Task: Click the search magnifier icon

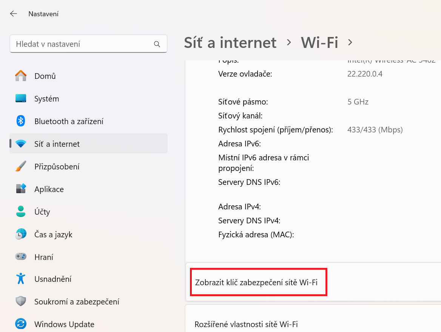Action: point(157,44)
